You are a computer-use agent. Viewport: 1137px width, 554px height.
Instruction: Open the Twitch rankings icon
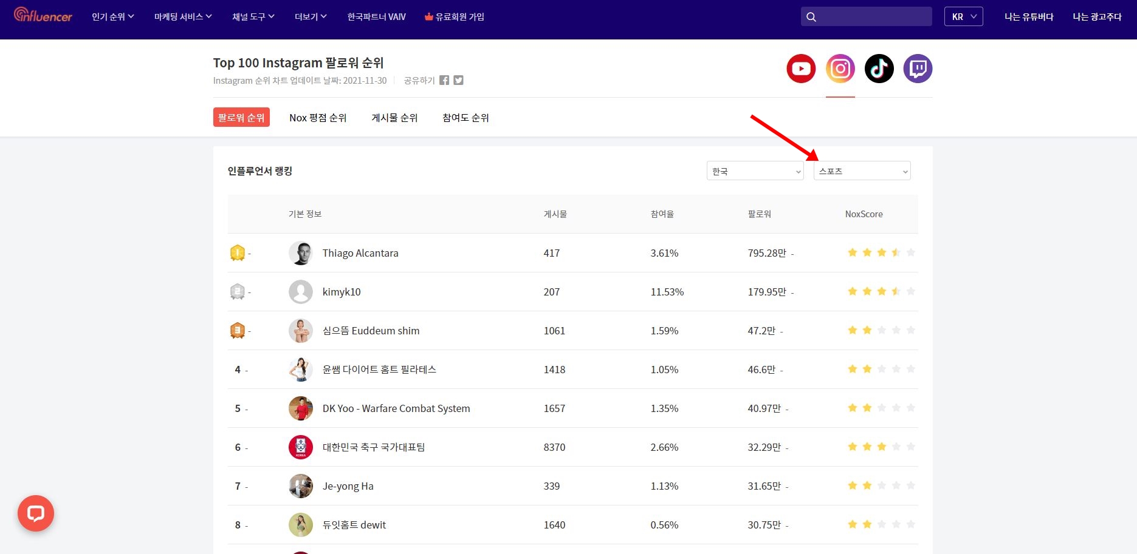(918, 69)
